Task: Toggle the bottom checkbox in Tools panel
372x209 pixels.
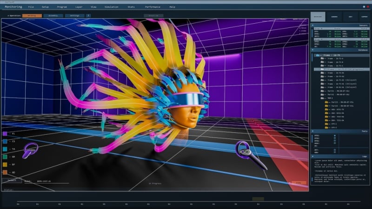Action: (334, 152)
